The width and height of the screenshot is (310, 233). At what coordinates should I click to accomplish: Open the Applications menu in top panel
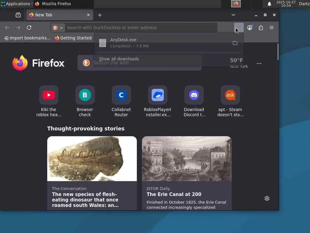click(x=16, y=4)
